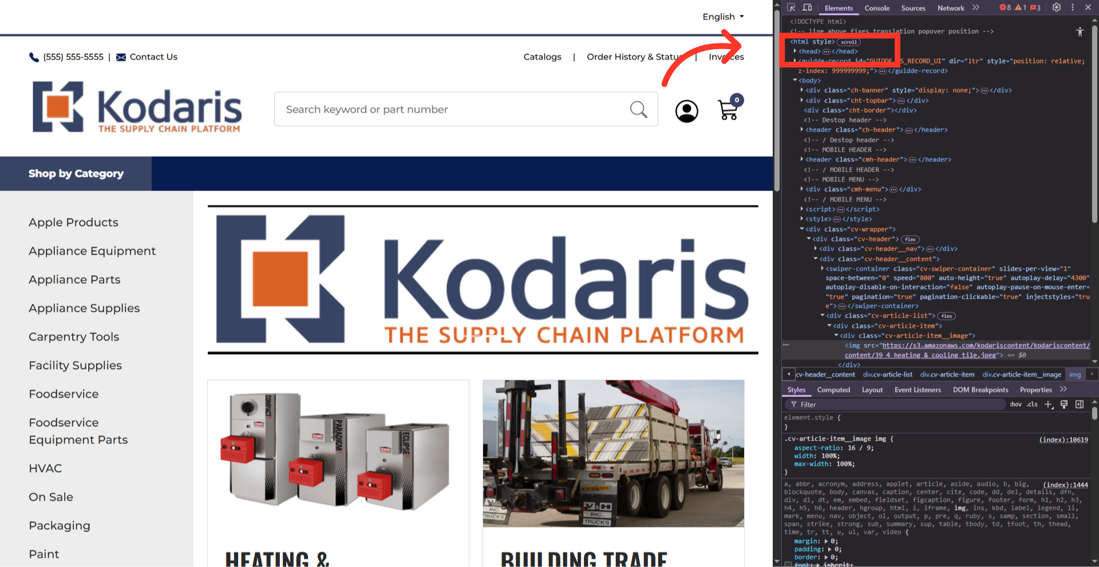
Task: Open the 3 issues counter
Action: [x=1035, y=7]
